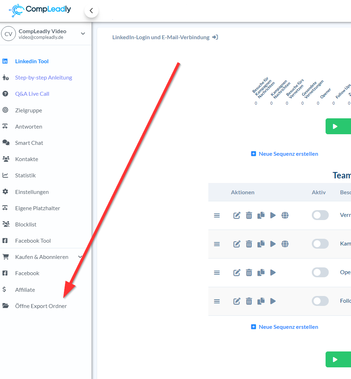Click the login icon next to LinkedIn-Login und E-Mail-Verbindung
Image resolution: width=351 pixels, height=379 pixels.
(215, 37)
